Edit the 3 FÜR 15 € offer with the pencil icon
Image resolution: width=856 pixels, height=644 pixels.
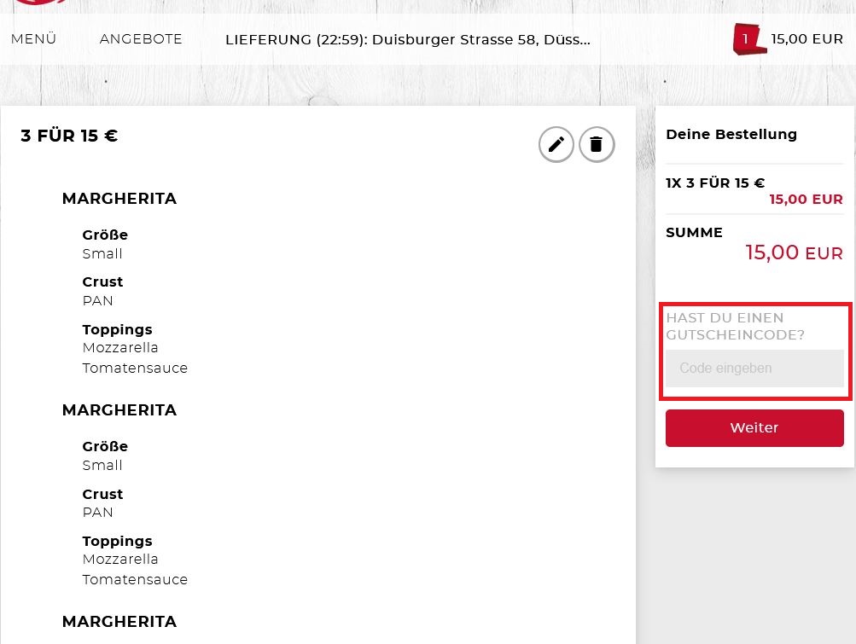(556, 145)
